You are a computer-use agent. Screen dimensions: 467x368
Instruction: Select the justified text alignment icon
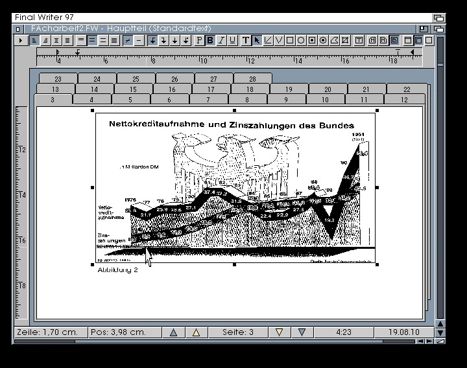click(x=67, y=40)
